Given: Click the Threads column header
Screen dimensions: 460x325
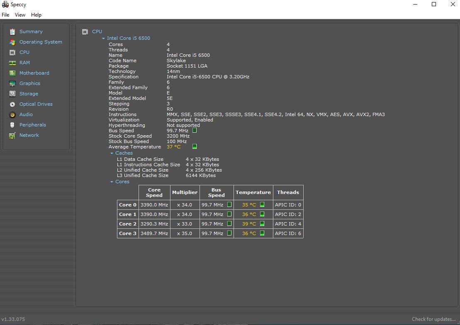Looking at the screenshot, I should point(288,192).
